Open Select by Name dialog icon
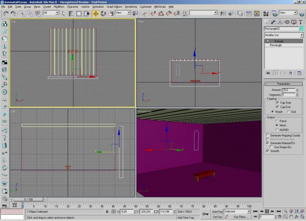The height and width of the screenshot is (221, 306). (71, 13)
